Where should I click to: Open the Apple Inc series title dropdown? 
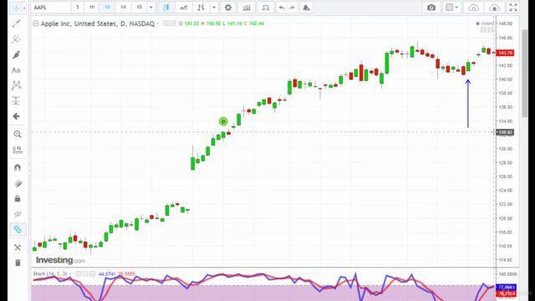pos(158,23)
